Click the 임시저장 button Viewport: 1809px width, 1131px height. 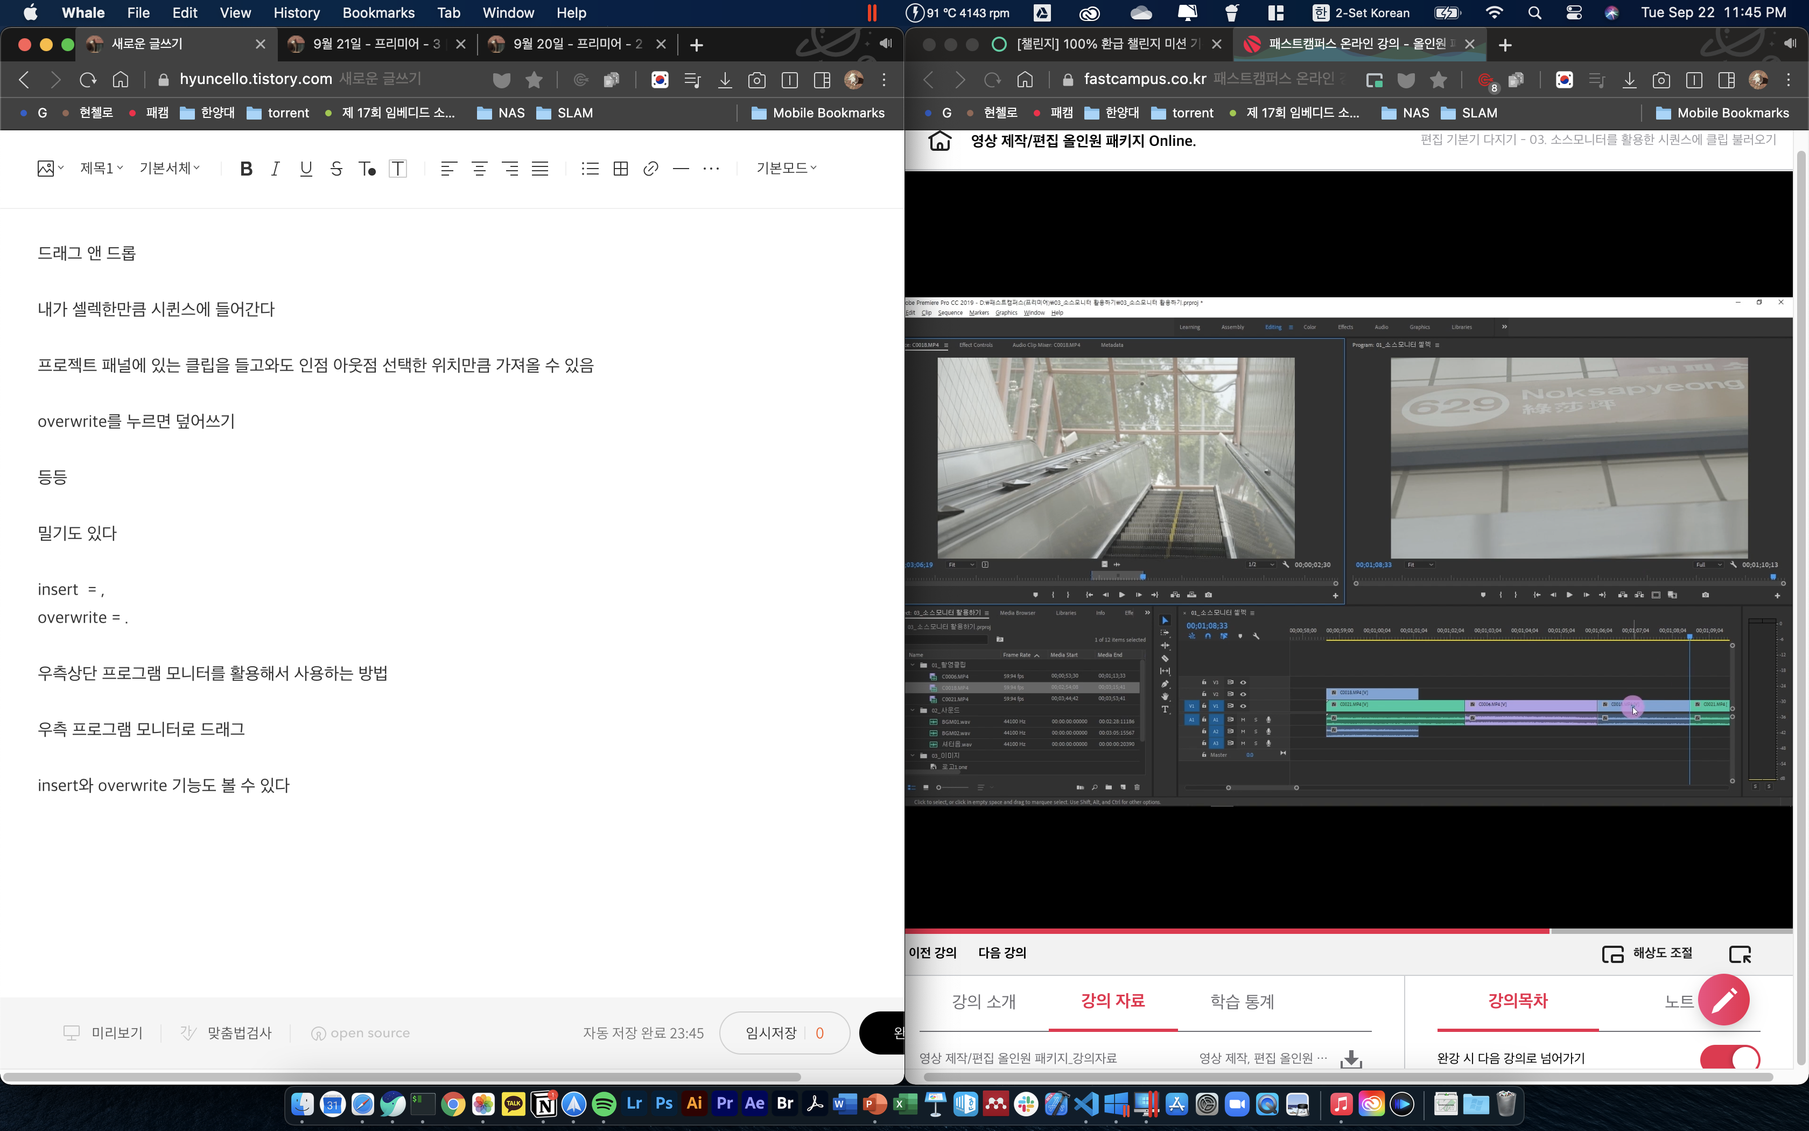click(x=772, y=1033)
